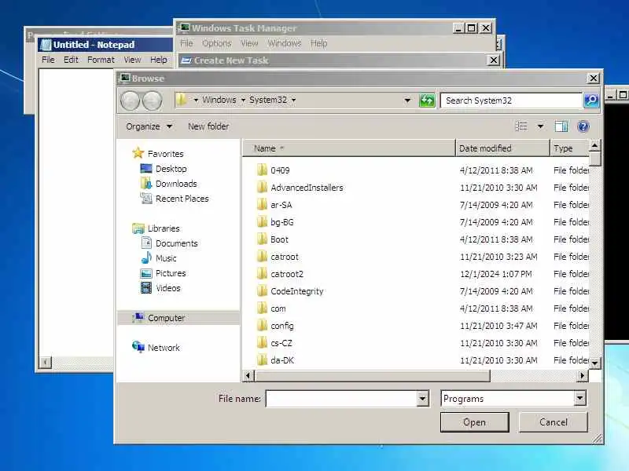Open Favorites star in navigation pane

[138, 153]
